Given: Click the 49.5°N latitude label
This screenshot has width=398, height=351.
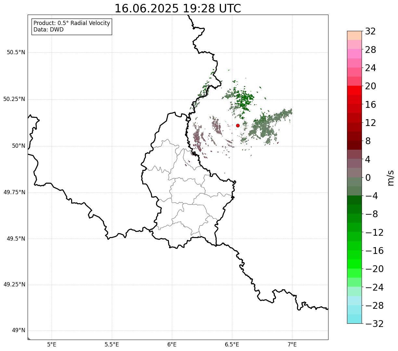Looking at the screenshot, I should tap(16, 239).
